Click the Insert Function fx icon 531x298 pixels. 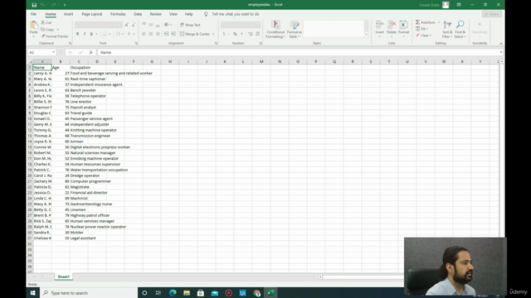tap(90, 52)
